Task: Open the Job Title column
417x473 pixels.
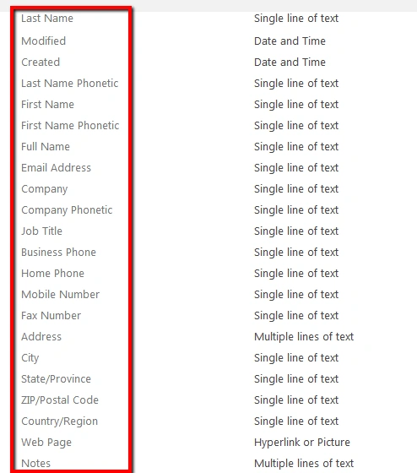Action: [x=41, y=231]
